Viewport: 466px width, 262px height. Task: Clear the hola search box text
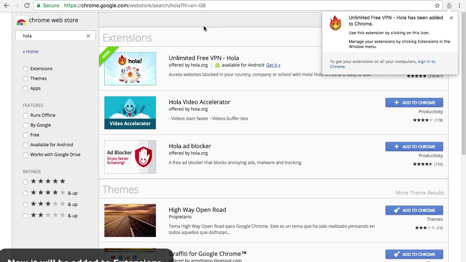tap(88, 36)
